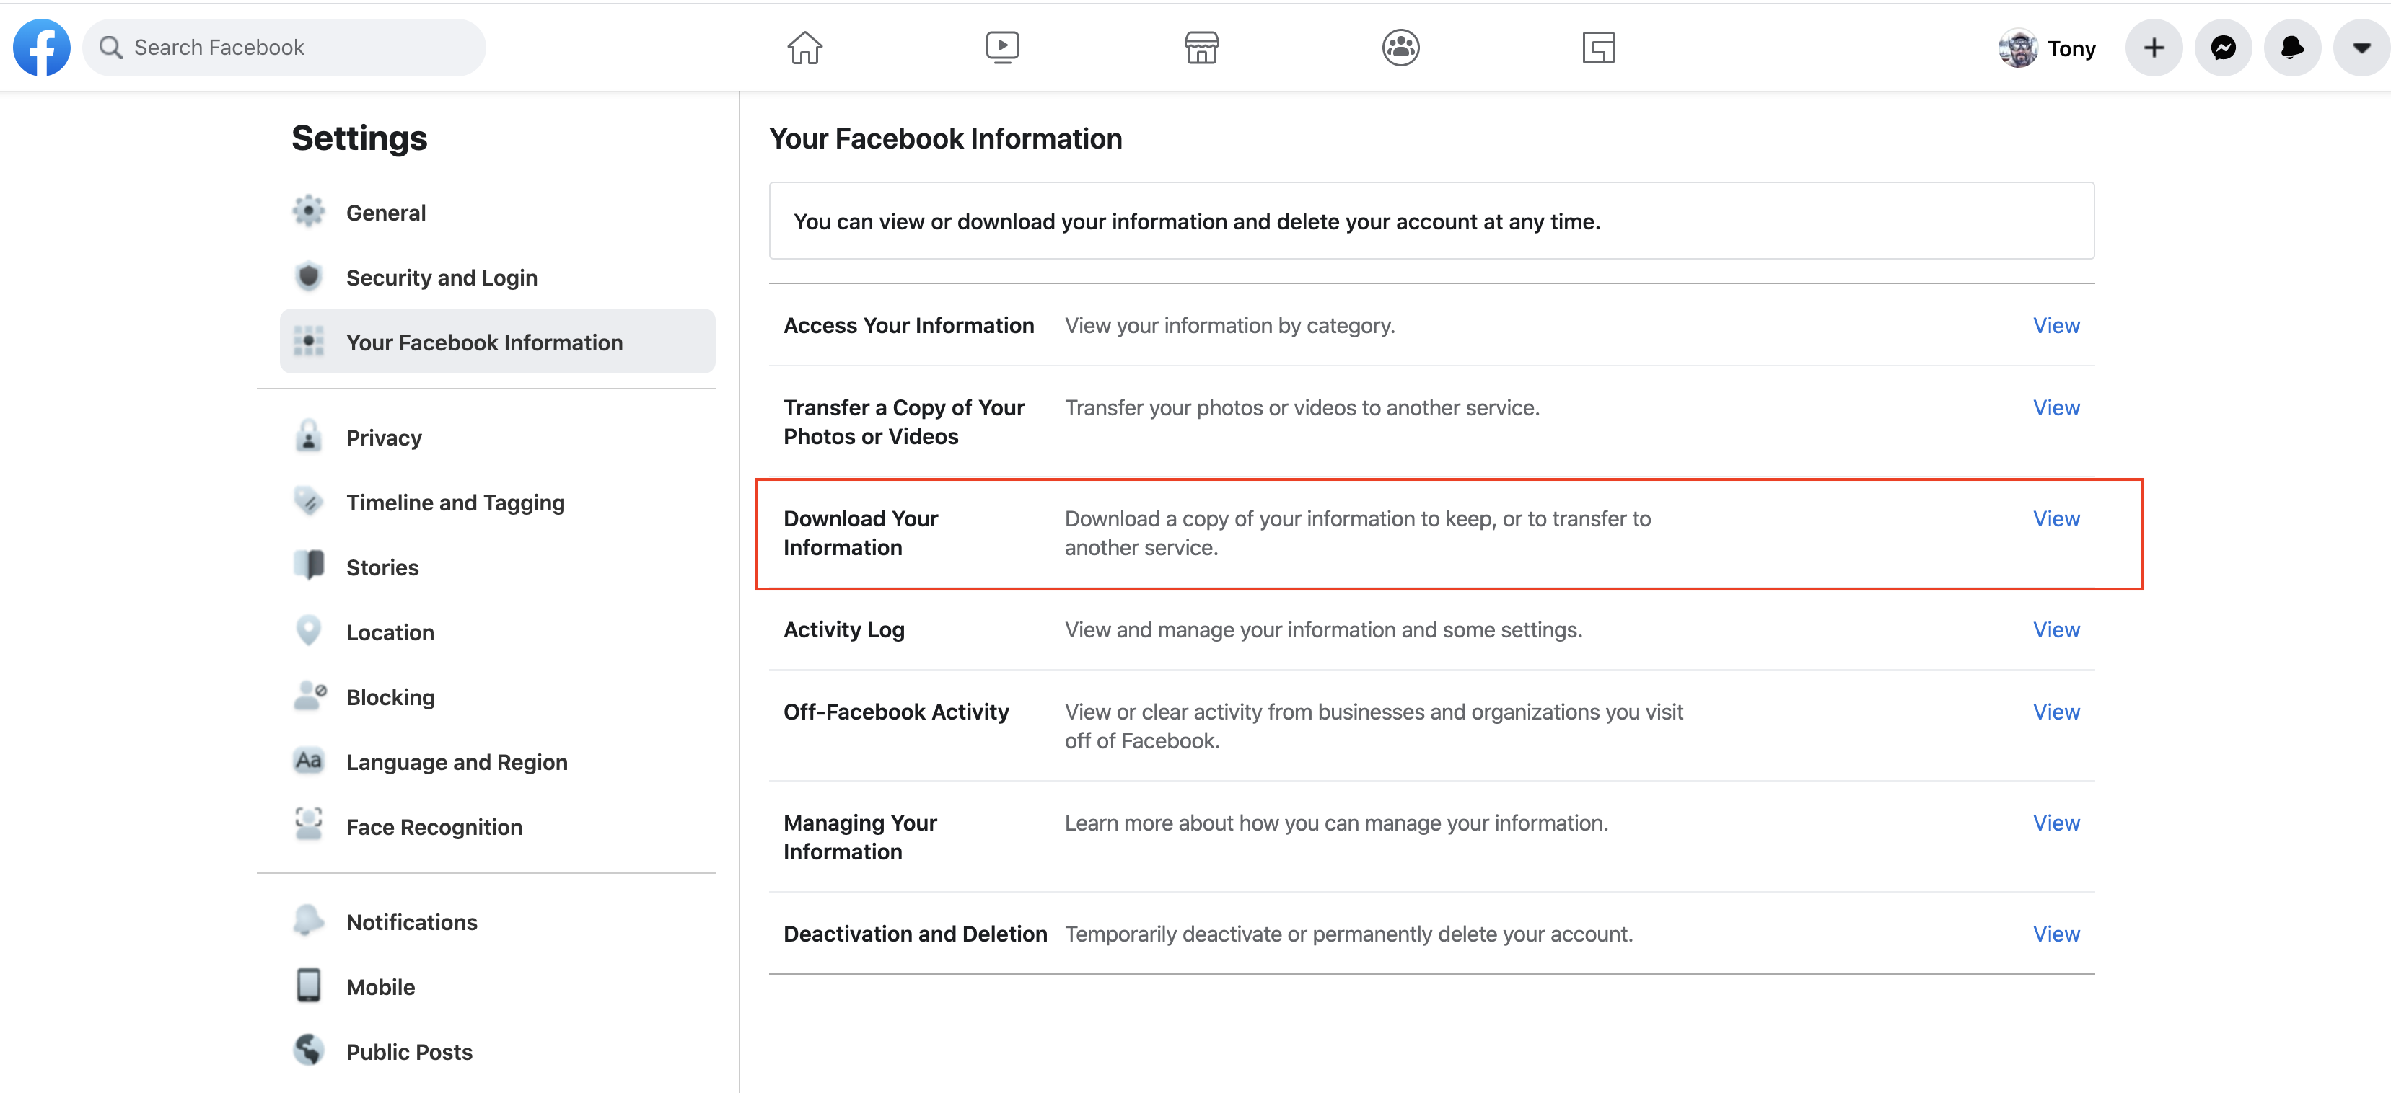Screen dimensions: 2391x1093
Task: Click the Facebook logo icon
Action: 42,48
